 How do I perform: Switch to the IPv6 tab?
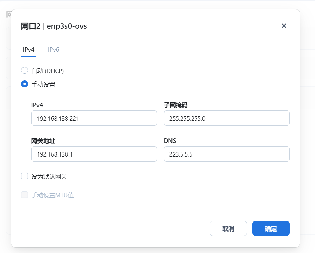(x=54, y=50)
